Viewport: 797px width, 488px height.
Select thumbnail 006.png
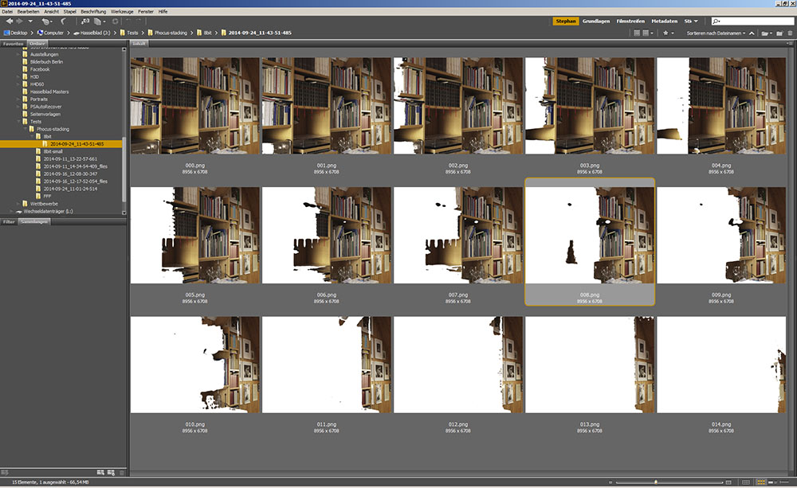(326, 235)
